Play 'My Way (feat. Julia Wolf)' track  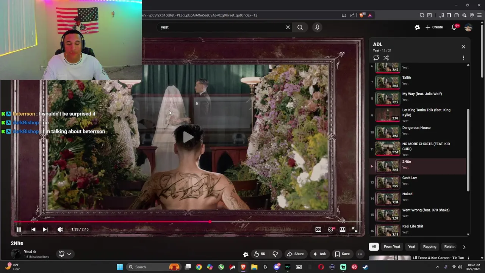click(418, 98)
